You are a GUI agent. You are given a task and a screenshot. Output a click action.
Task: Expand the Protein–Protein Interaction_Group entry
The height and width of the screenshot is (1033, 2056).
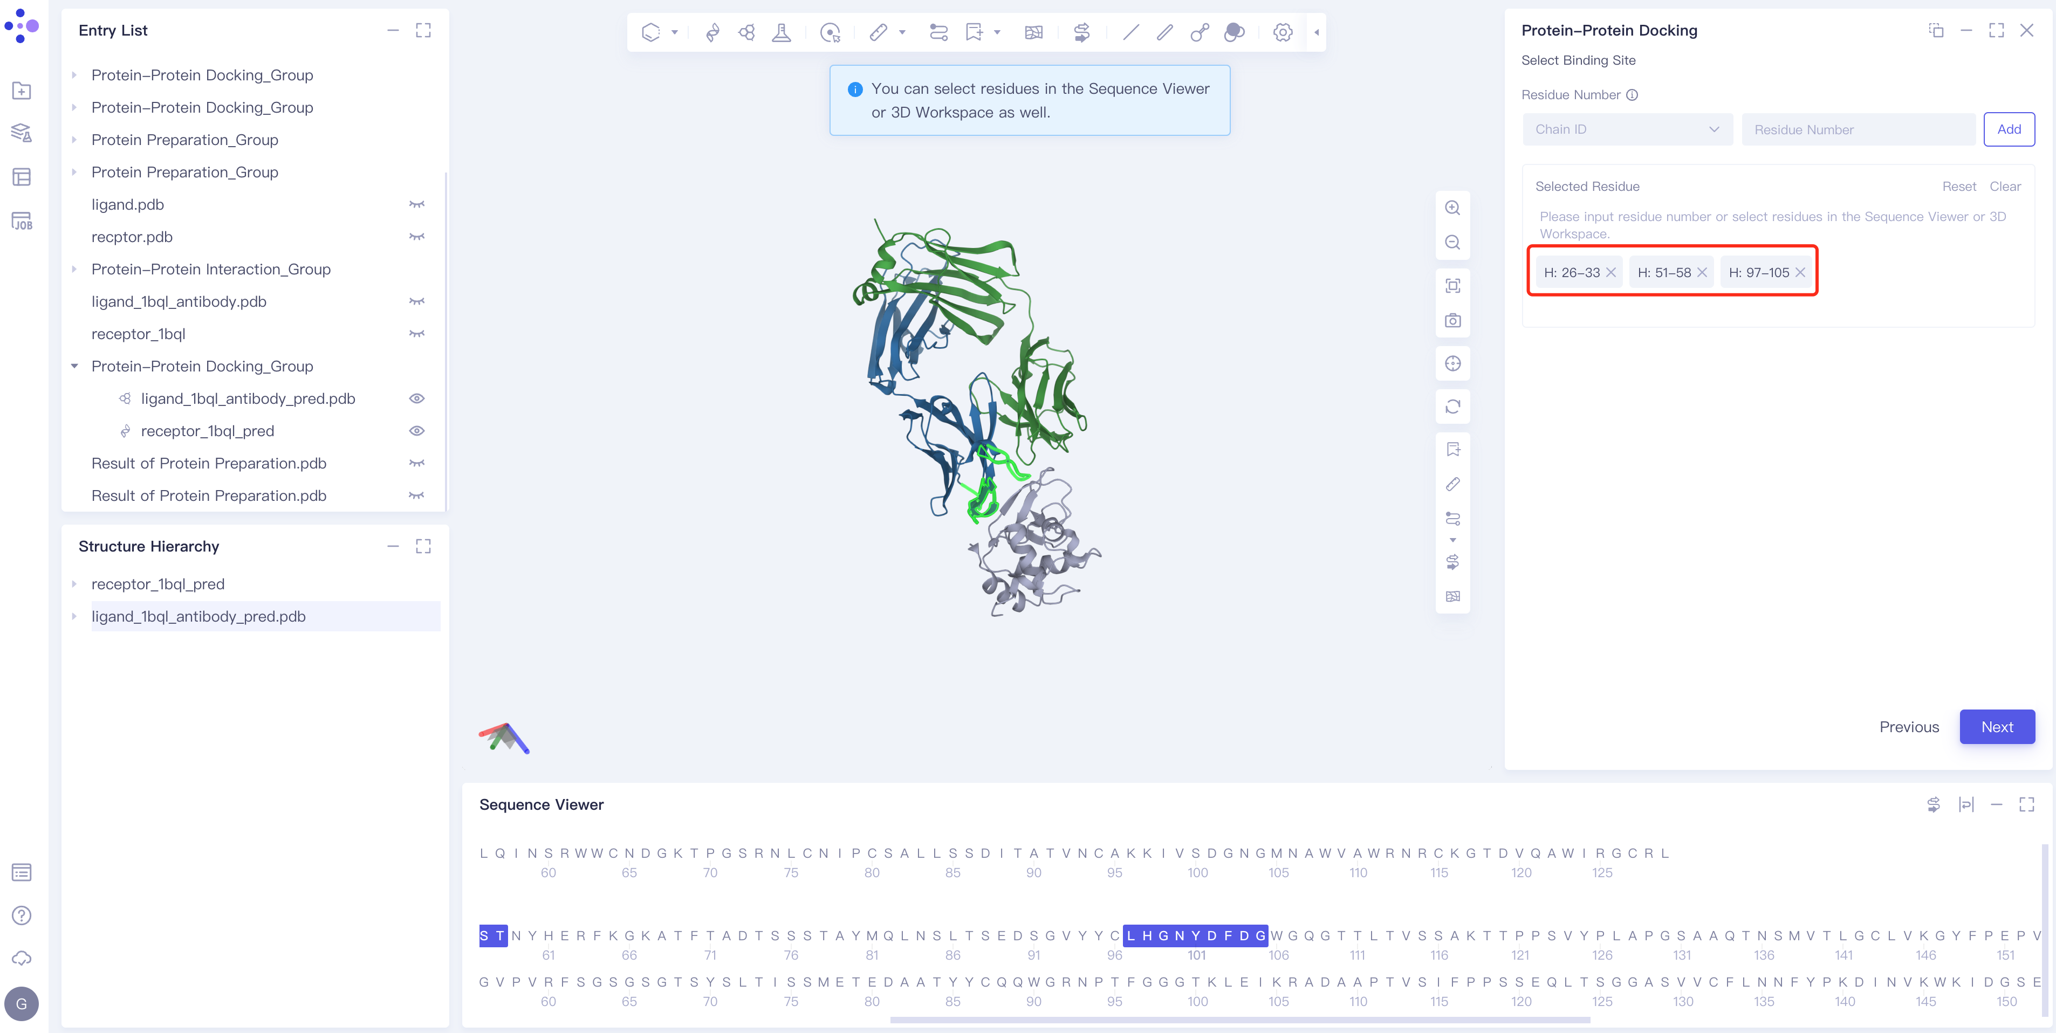(x=74, y=270)
